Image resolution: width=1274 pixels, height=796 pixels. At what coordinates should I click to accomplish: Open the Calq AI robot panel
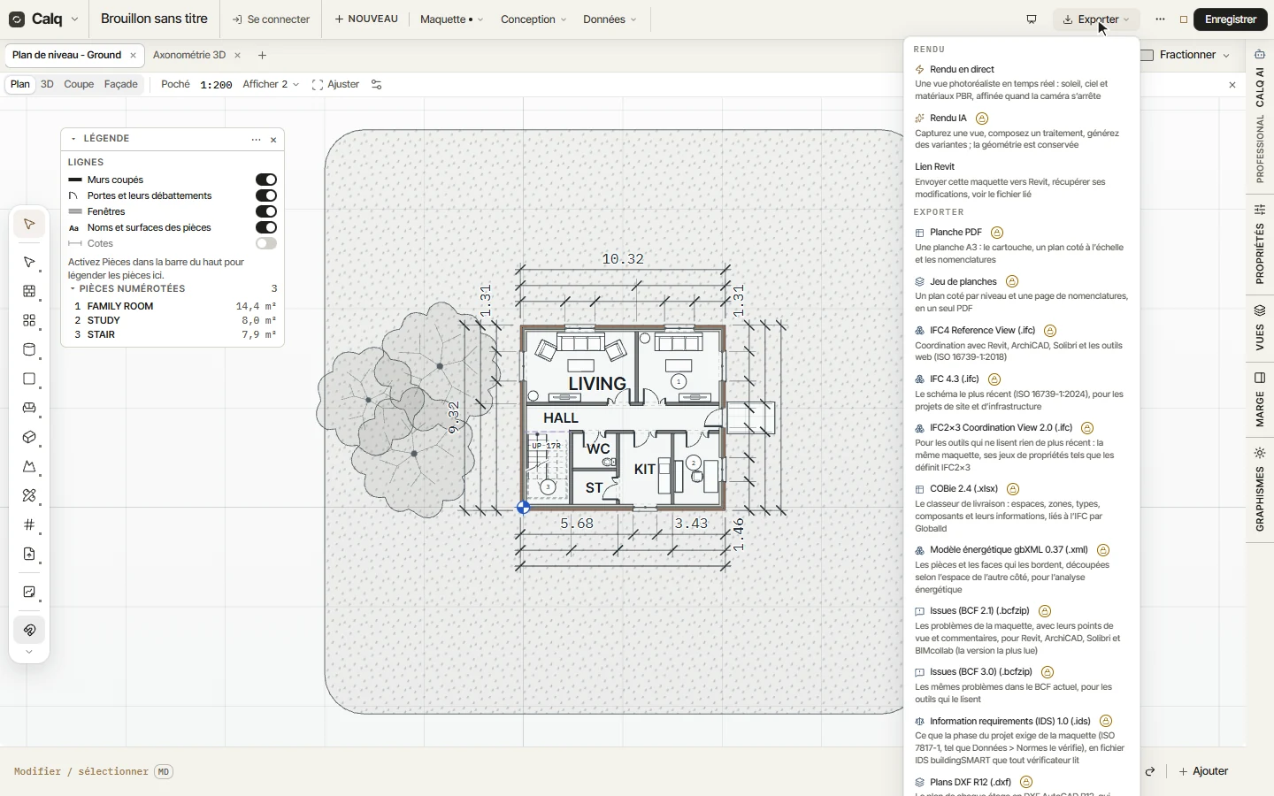1260,55
